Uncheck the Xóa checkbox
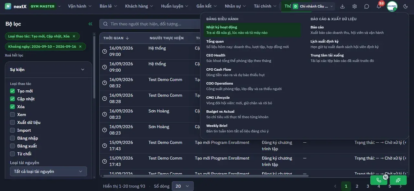The width and height of the screenshot is (414, 191). (x=13, y=107)
